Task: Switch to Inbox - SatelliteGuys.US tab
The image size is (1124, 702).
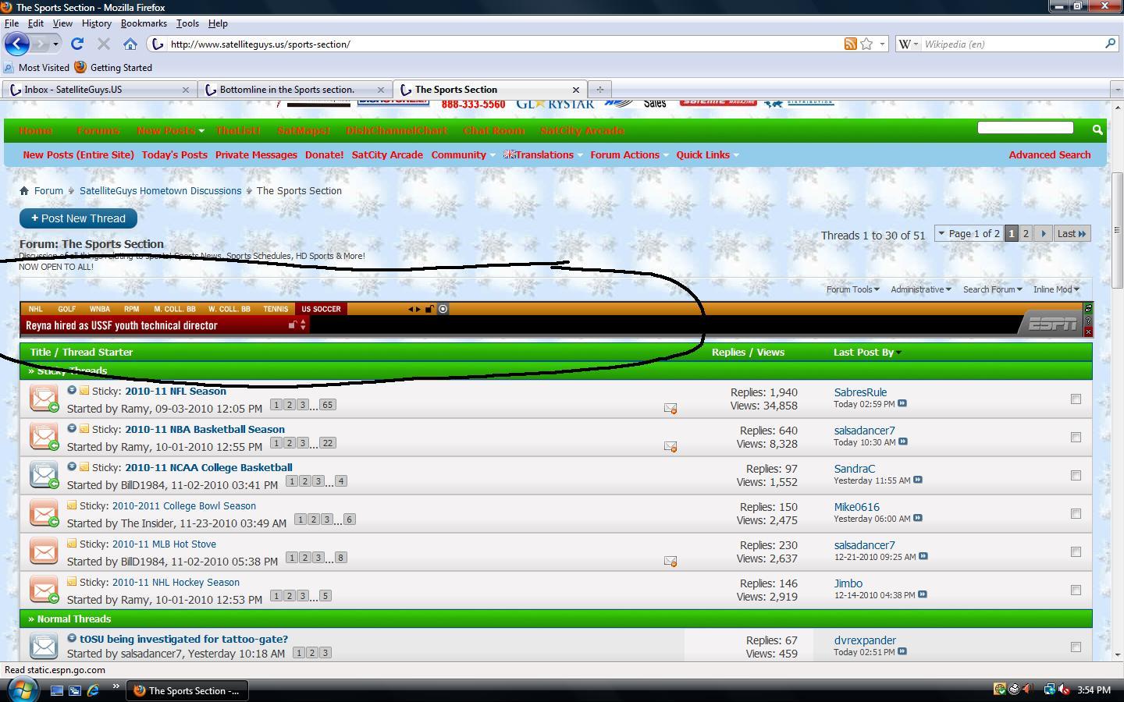Action: [100, 89]
